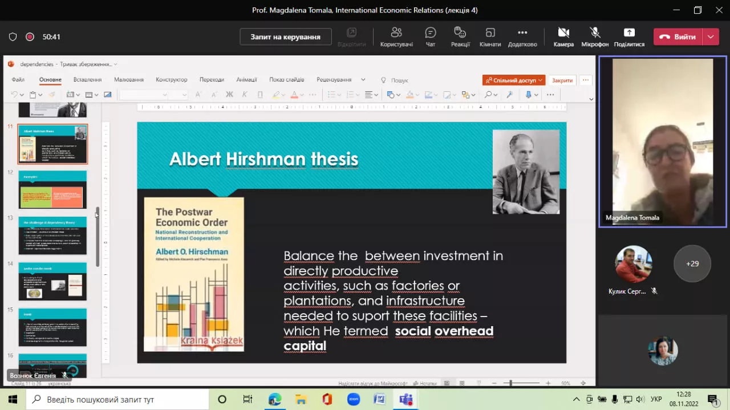The height and width of the screenshot is (410, 730).
Task: Toggle the Камера camera on
Action: tap(563, 36)
